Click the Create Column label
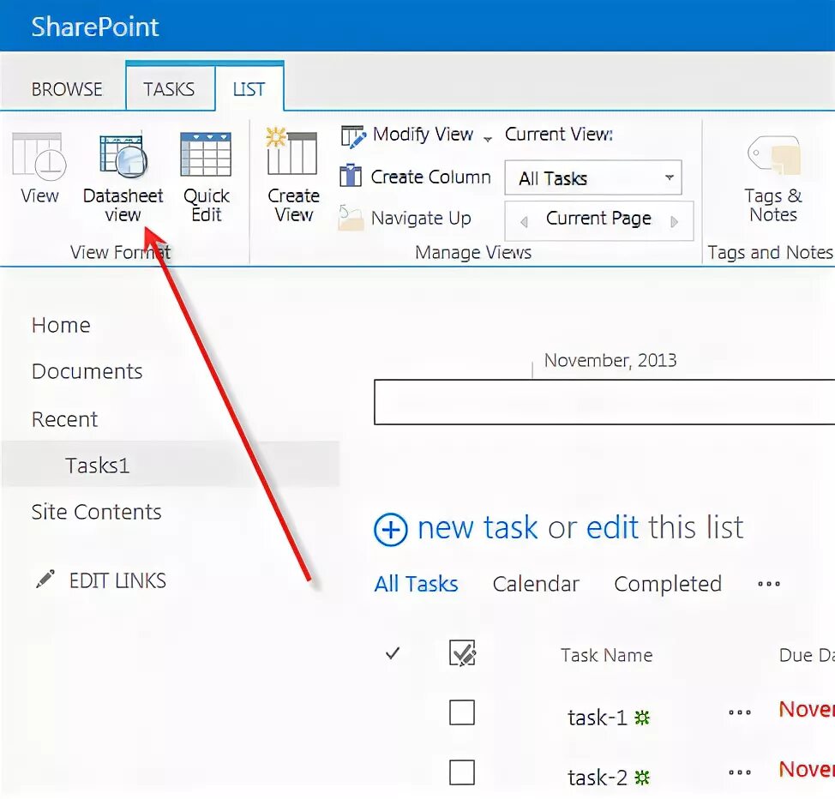 tap(431, 177)
